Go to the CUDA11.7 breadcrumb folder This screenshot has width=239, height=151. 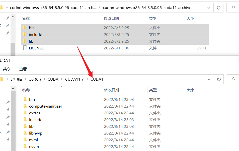click(x=74, y=79)
